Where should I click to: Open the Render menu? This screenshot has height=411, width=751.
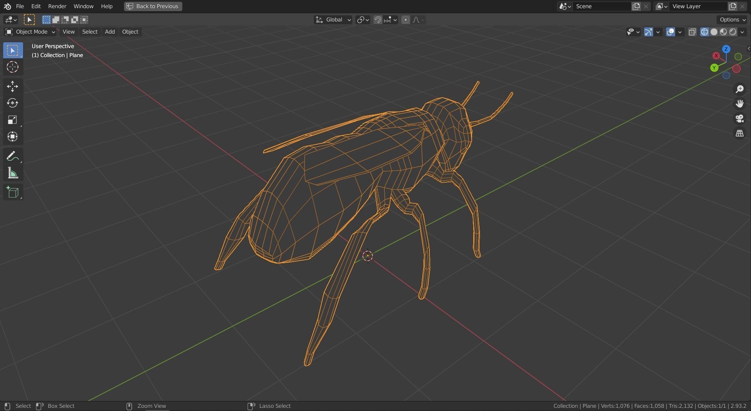(57, 6)
